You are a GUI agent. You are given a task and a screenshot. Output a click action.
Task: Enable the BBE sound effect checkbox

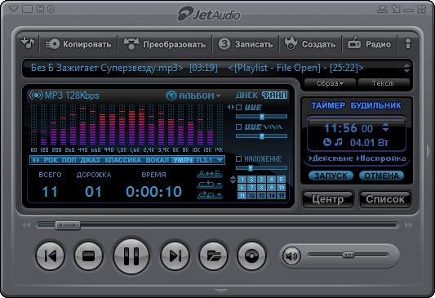238,108
